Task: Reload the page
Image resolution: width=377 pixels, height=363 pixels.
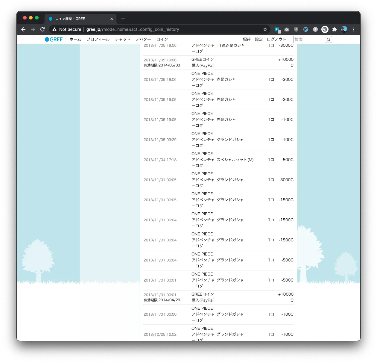Action: [42, 29]
